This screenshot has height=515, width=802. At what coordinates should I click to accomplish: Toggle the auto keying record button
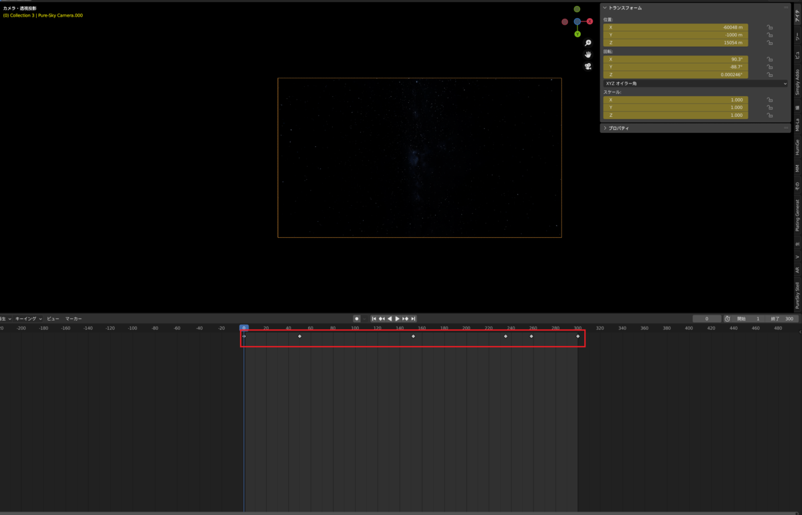(x=357, y=319)
